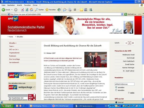Viewport: 144px width, 108px height.
Task: Click the Aktuelles breadcrumb link
Action: click(x=20, y=37)
